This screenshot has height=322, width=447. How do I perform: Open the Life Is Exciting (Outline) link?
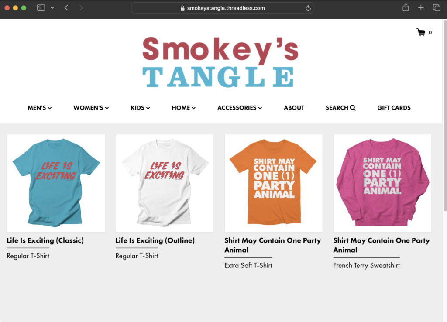pyautogui.click(x=155, y=240)
